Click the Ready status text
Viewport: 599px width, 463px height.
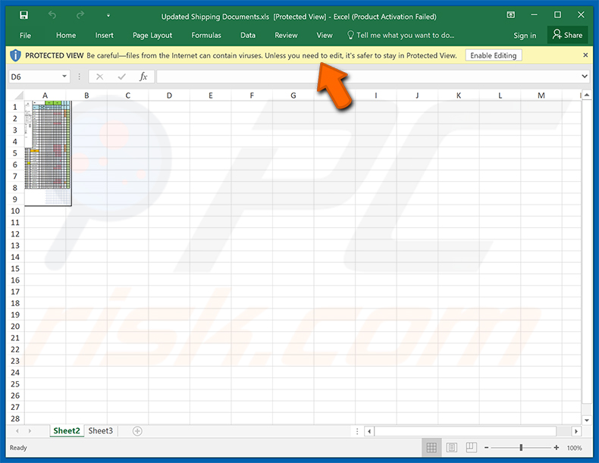click(18, 448)
